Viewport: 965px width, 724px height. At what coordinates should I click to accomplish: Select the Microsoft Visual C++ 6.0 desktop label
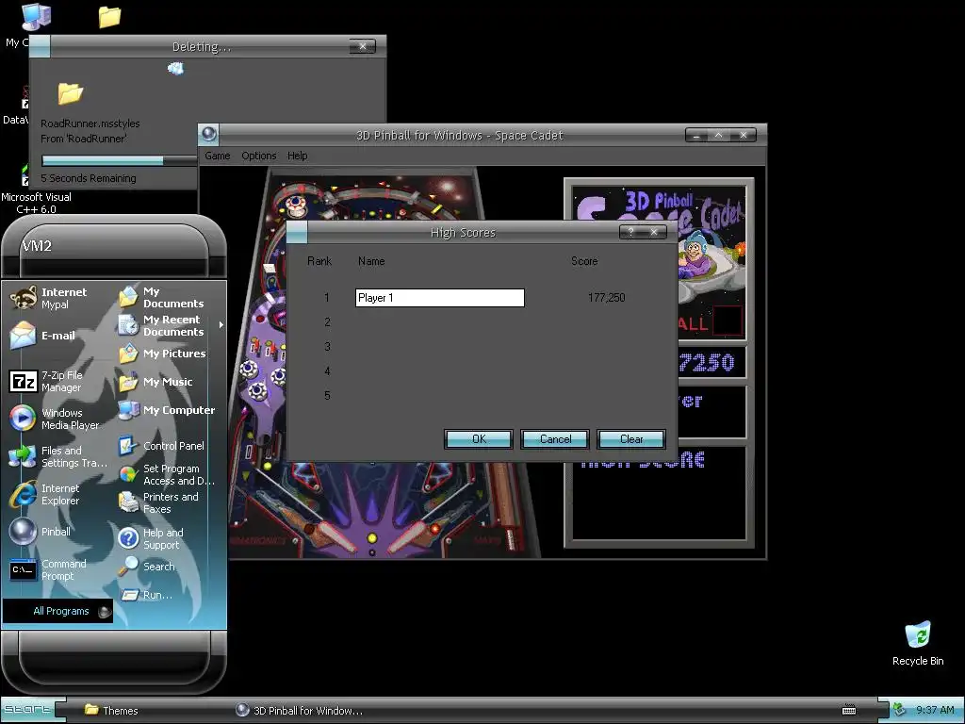(37, 204)
